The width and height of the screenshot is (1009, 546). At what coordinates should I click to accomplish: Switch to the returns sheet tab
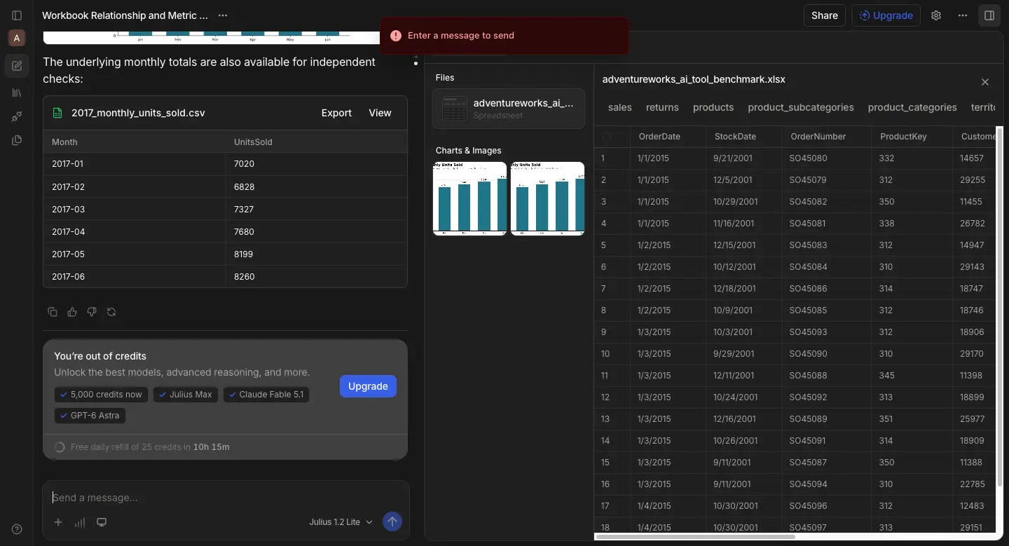(x=662, y=107)
